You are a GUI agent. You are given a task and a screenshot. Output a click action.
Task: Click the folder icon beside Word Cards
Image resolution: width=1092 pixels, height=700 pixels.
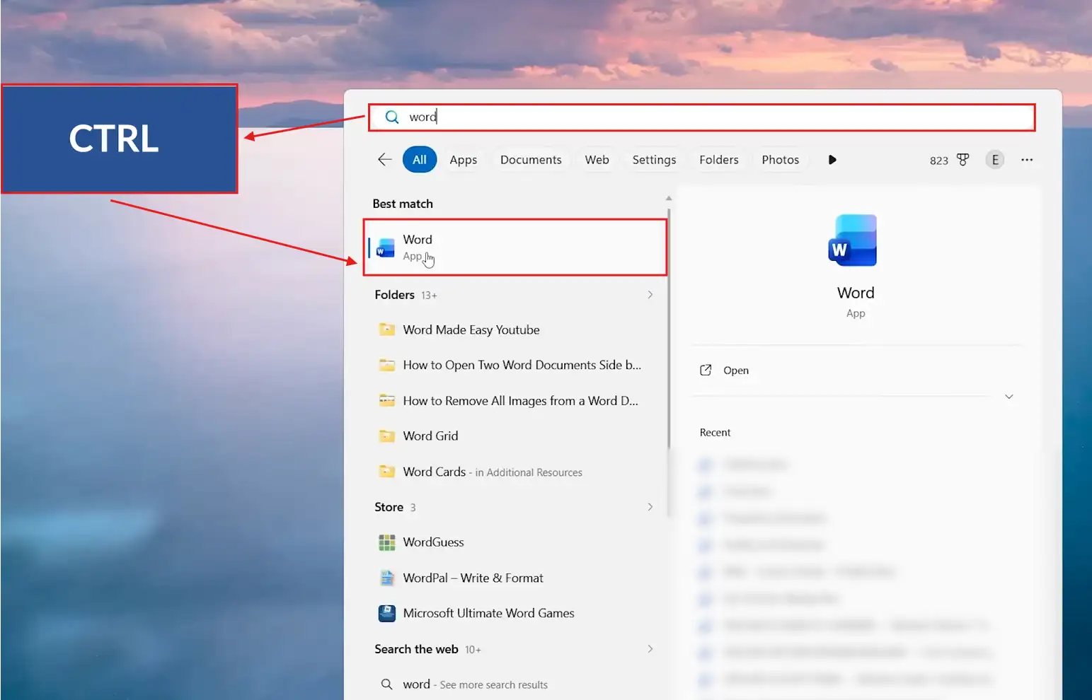[386, 472]
